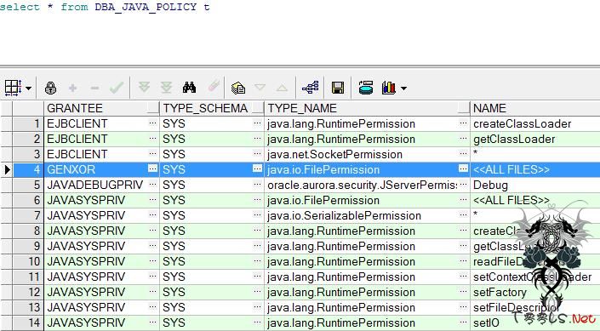The image size is (600, 331).
Task: Select the 'EJBCLIENT' cell in row 2
Action: coord(101,139)
